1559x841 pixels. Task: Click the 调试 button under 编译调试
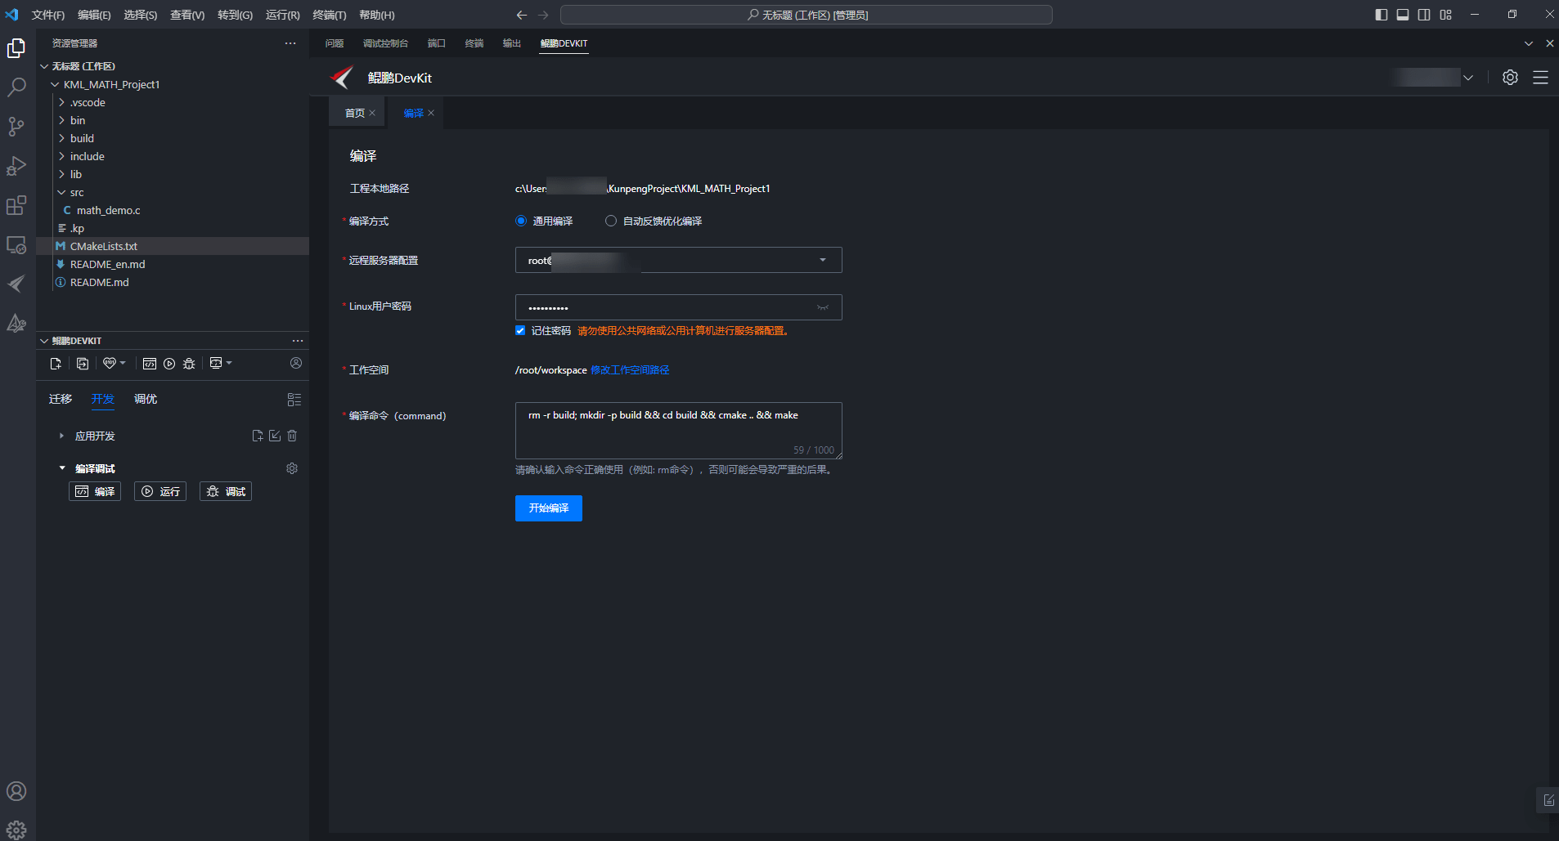226,491
